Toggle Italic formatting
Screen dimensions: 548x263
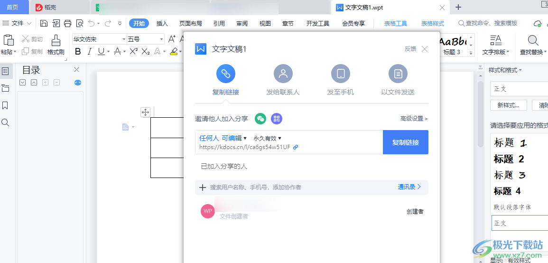click(x=90, y=52)
